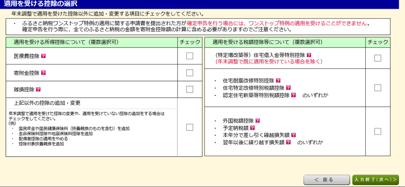This screenshot has width=405, height=187.
Task: Click the red 年末調整で既に適用を受けている場合を除く note
Action: 269,62
